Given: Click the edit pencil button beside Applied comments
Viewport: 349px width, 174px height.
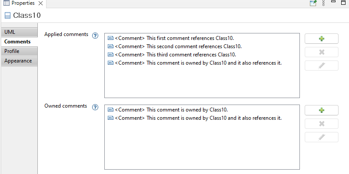Looking at the screenshot, I should pyautogui.click(x=321, y=66).
